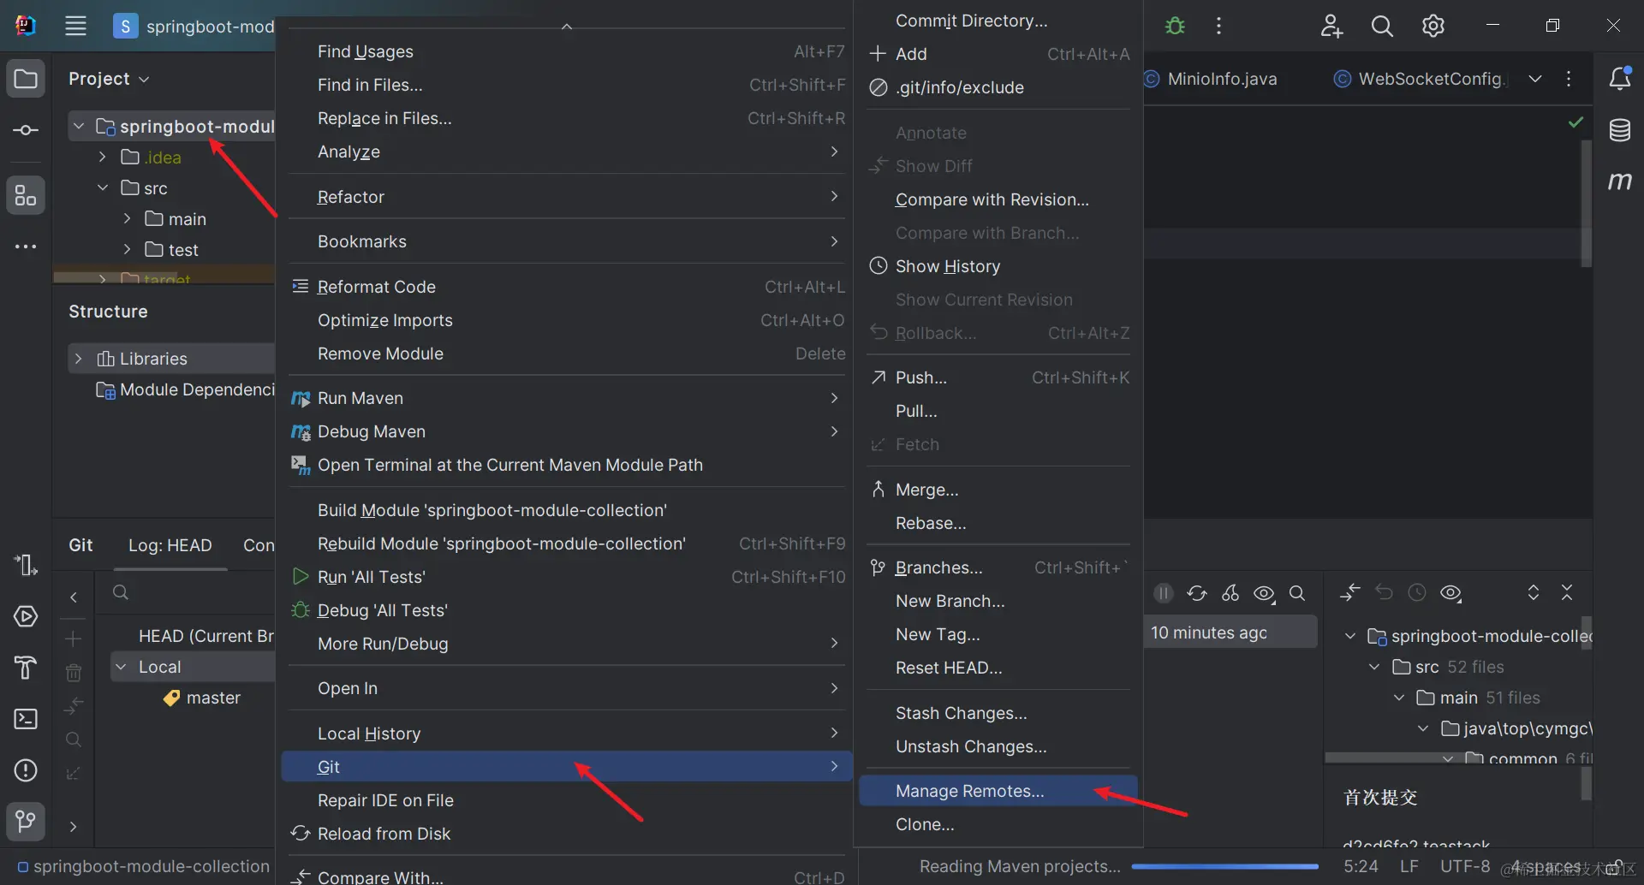
Task: Expand the main folder in project tree
Action: pos(127,219)
